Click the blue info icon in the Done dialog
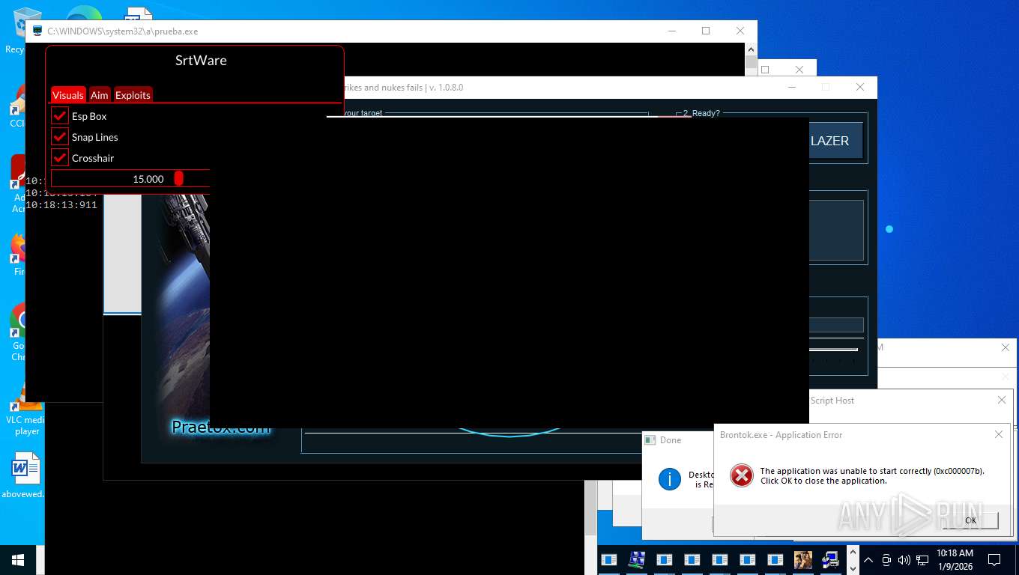The image size is (1019, 575). point(669,478)
